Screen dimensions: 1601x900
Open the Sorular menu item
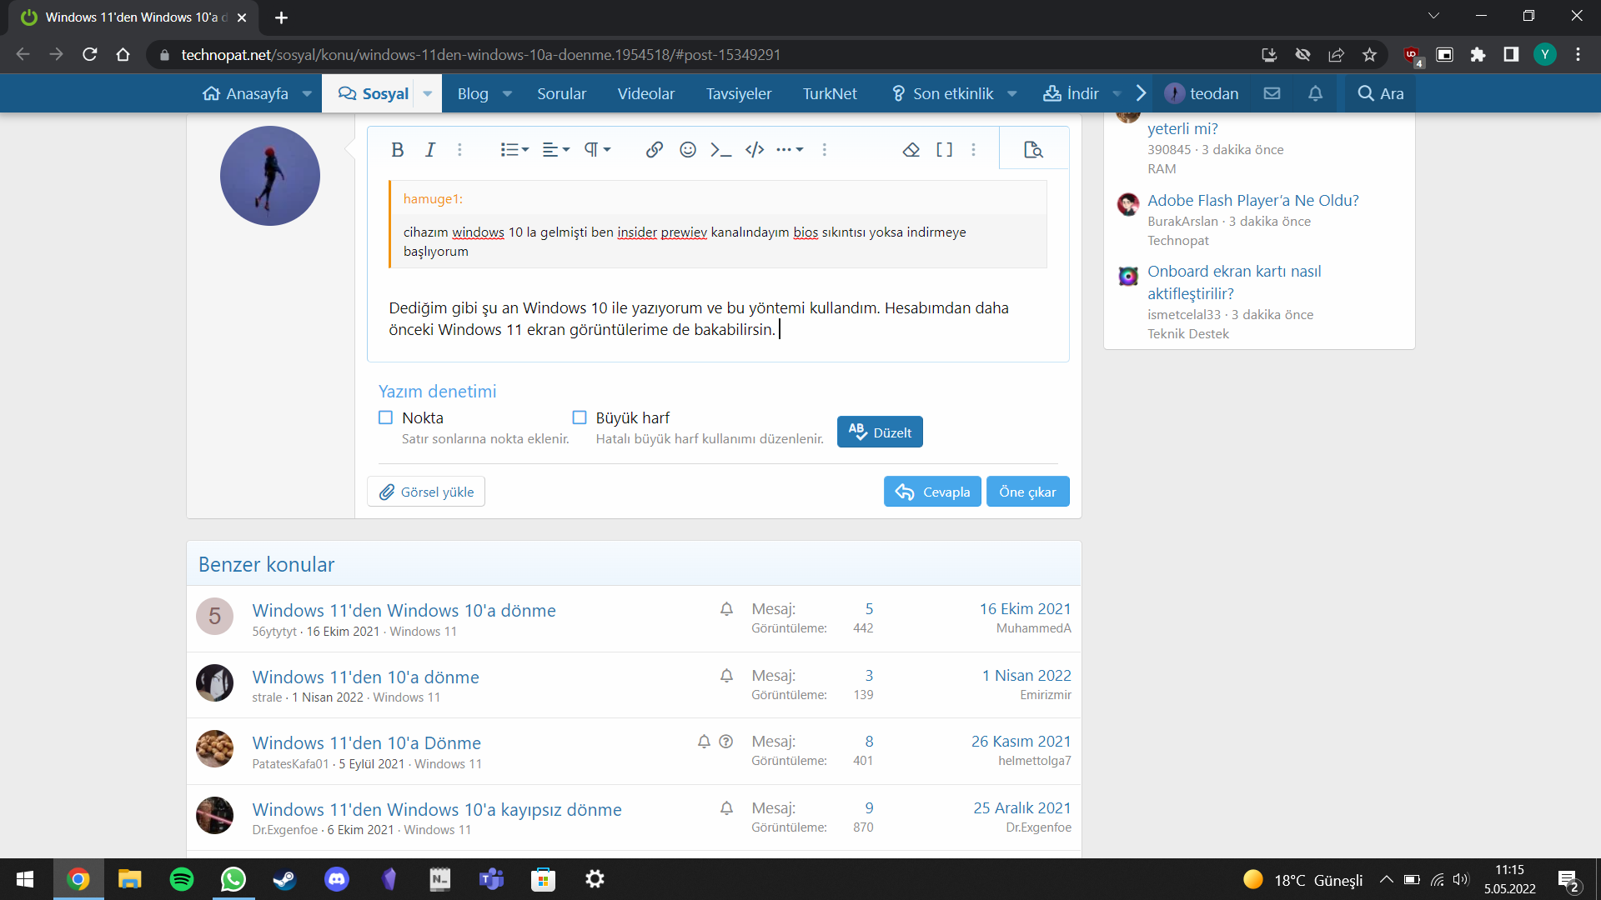pyautogui.click(x=561, y=94)
